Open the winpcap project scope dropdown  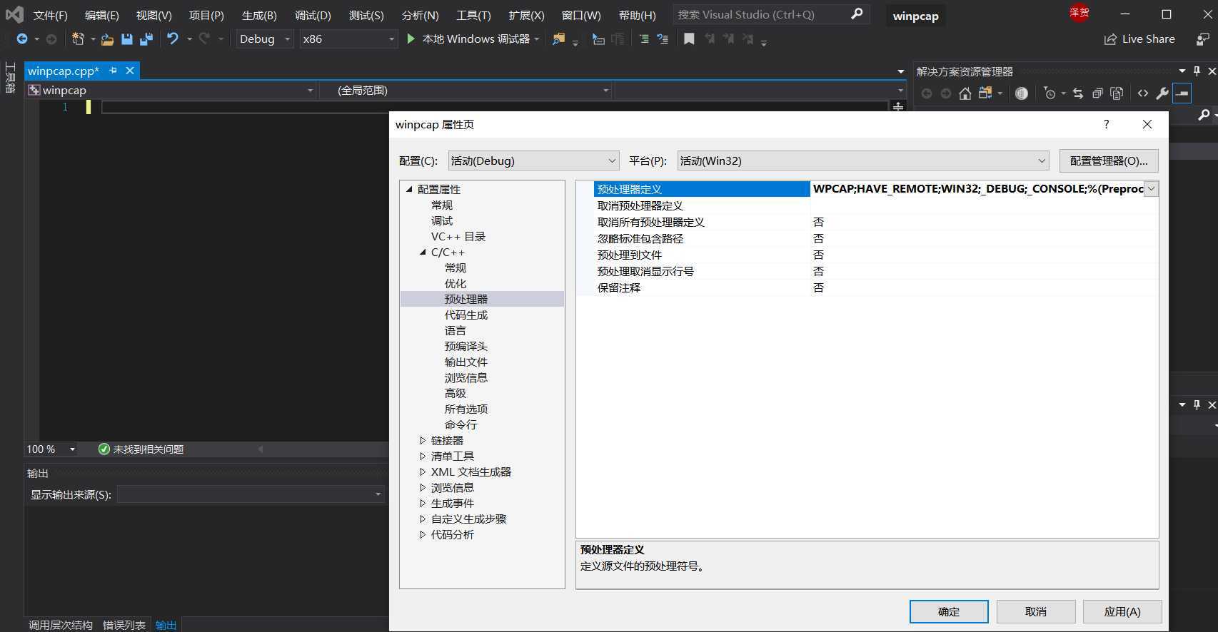171,91
